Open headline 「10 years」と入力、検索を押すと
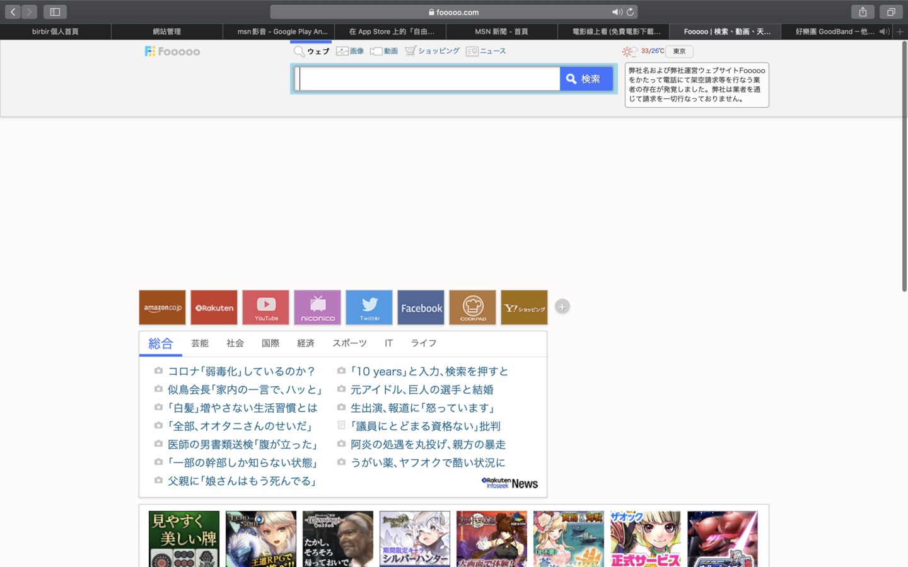The height and width of the screenshot is (567, 908). click(429, 371)
